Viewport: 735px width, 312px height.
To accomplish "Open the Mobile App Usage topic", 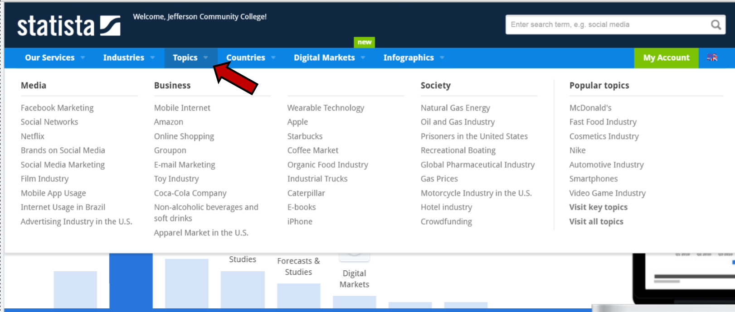I will click(54, 193).
